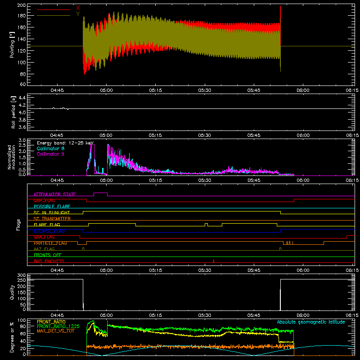360x360 pixels.
Task: Click the BAD_PACKETS flag label
Action: [x=49, y=261]
